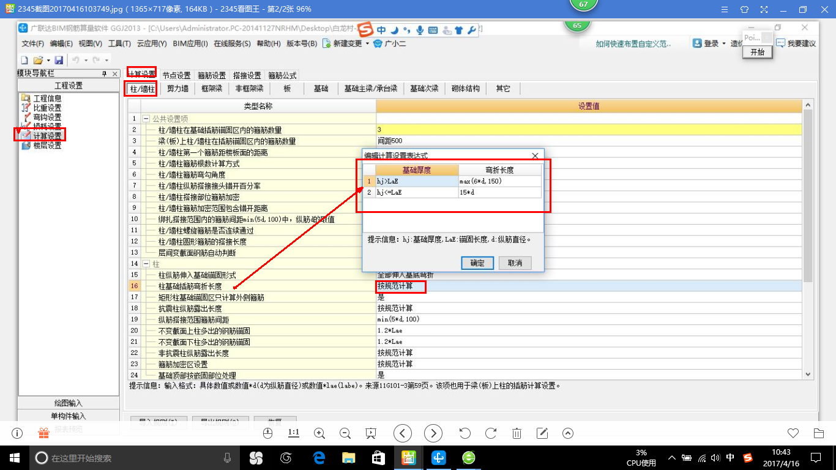Close the 模块导航栏 panel
Screen dimensions: 836x470
[115, 73]
